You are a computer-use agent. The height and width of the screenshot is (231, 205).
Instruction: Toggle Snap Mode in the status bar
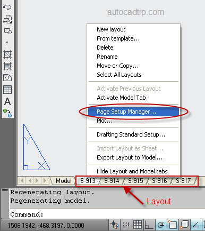coord(126,225)
